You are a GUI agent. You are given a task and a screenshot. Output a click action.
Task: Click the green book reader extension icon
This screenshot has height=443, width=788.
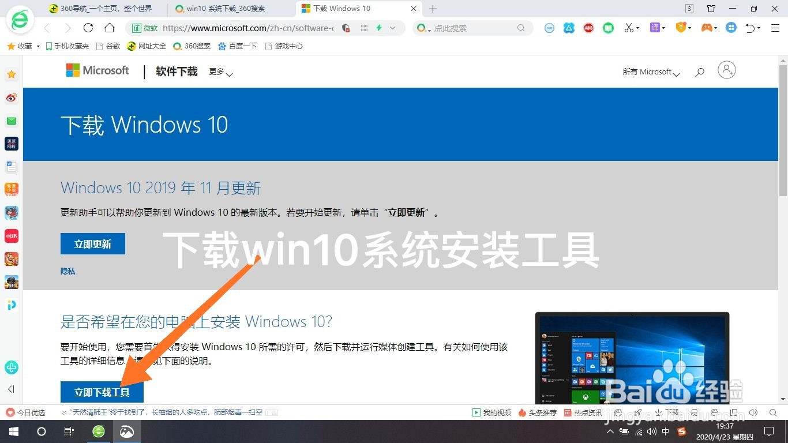[x=608, y=28]
